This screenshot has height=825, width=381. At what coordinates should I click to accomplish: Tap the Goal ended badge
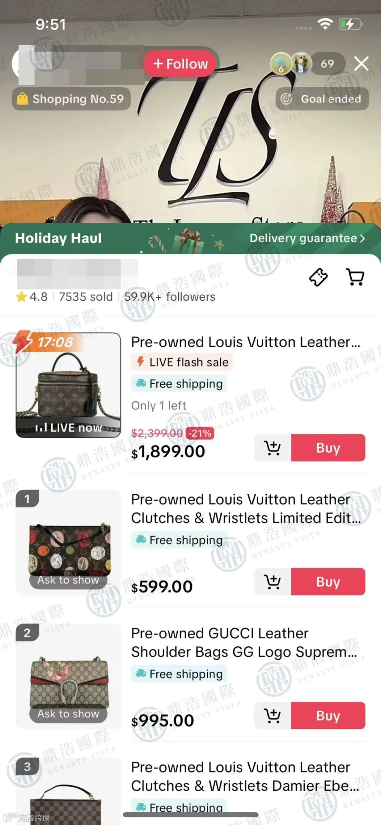tap(322, 99)
